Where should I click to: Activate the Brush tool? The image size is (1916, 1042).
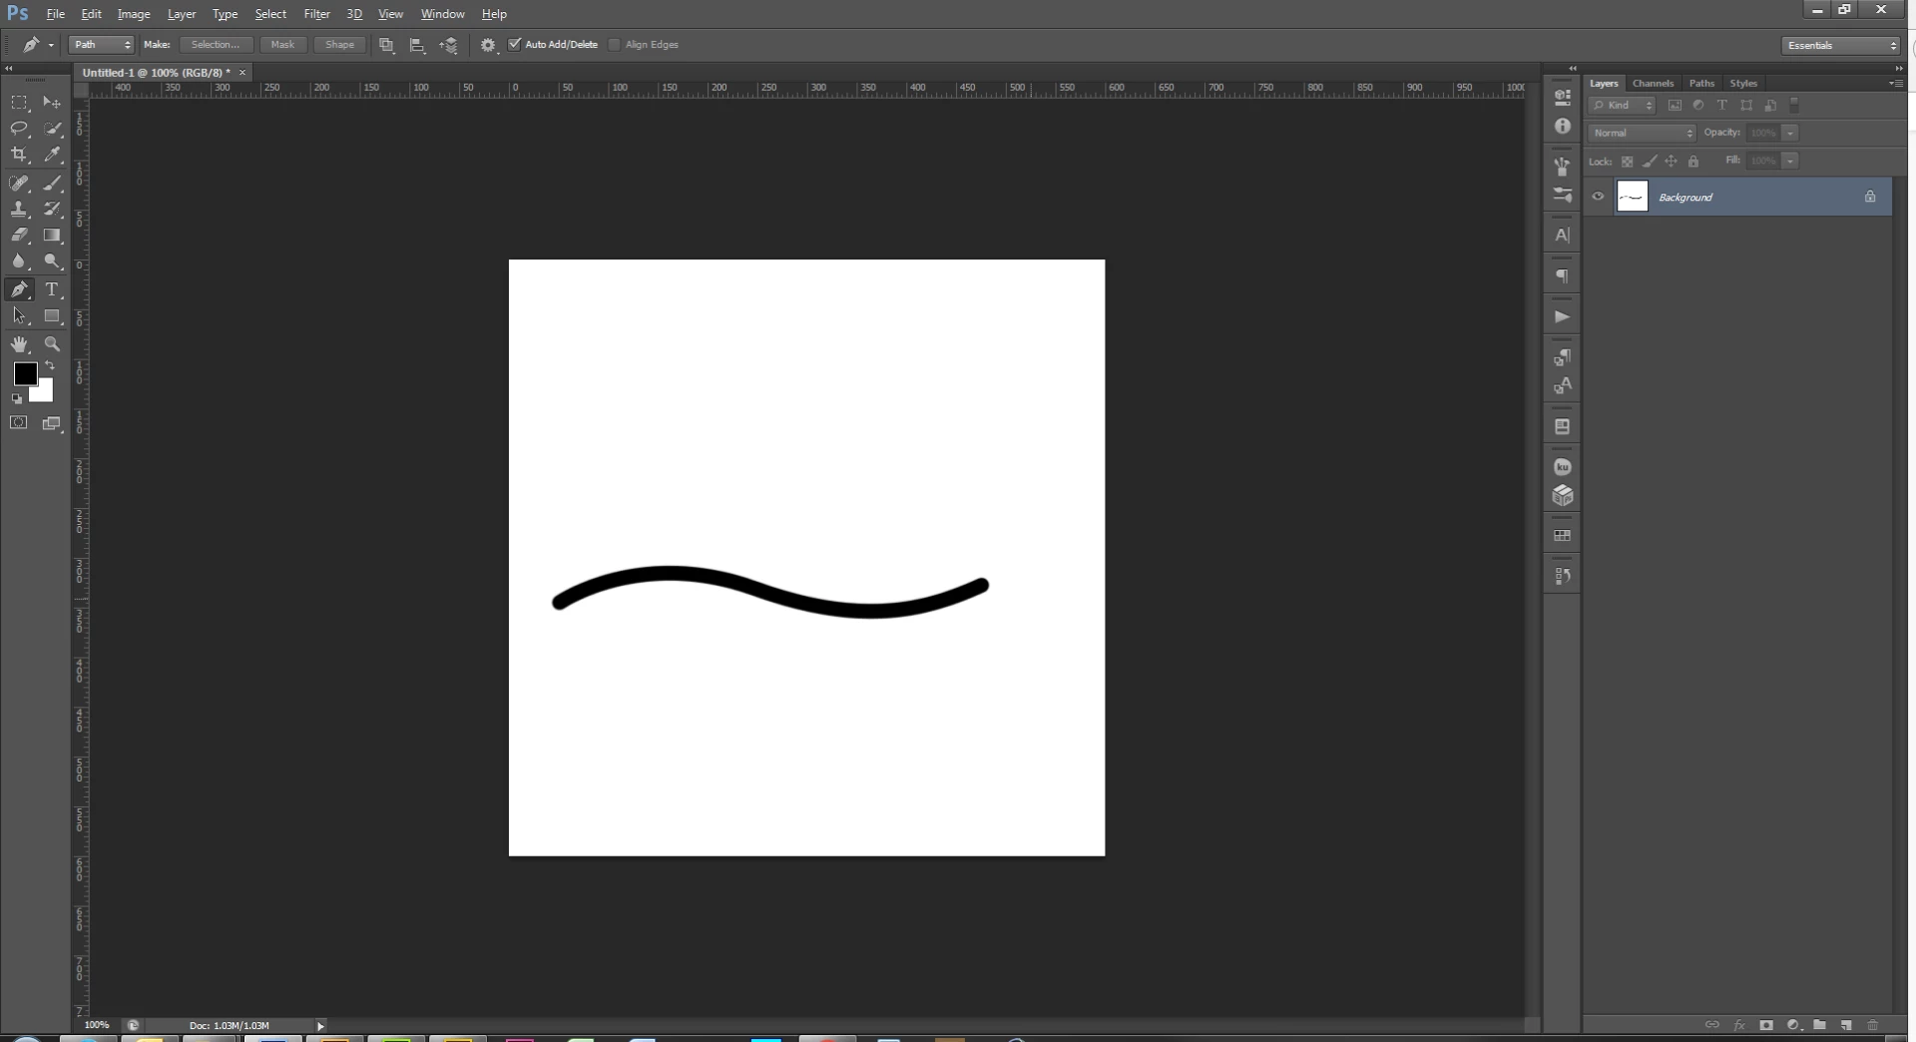[52, 184]
